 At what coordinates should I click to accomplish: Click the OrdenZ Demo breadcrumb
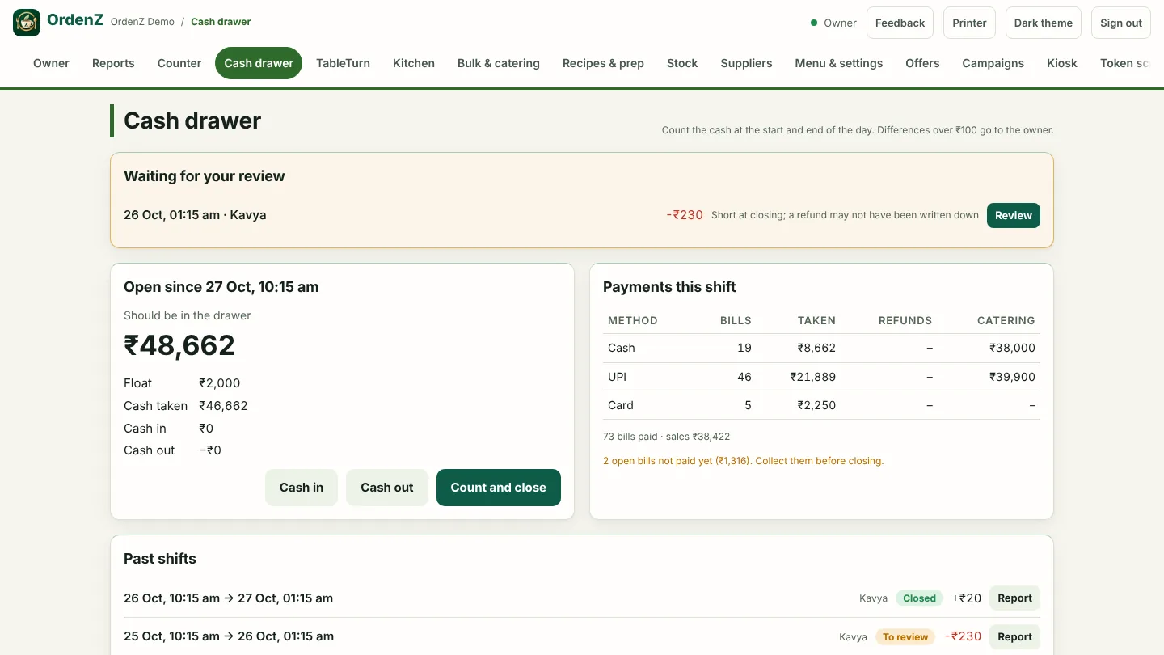(x=142, y=22)
